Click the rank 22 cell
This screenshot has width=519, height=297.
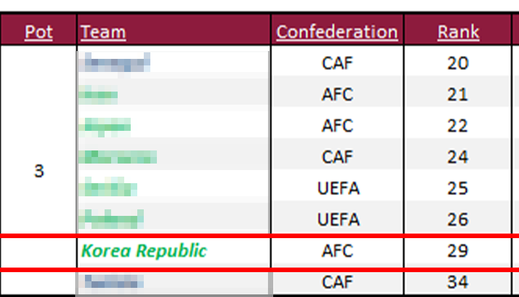[458, 126]
